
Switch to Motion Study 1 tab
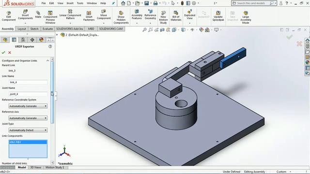[x=55, y=168]
